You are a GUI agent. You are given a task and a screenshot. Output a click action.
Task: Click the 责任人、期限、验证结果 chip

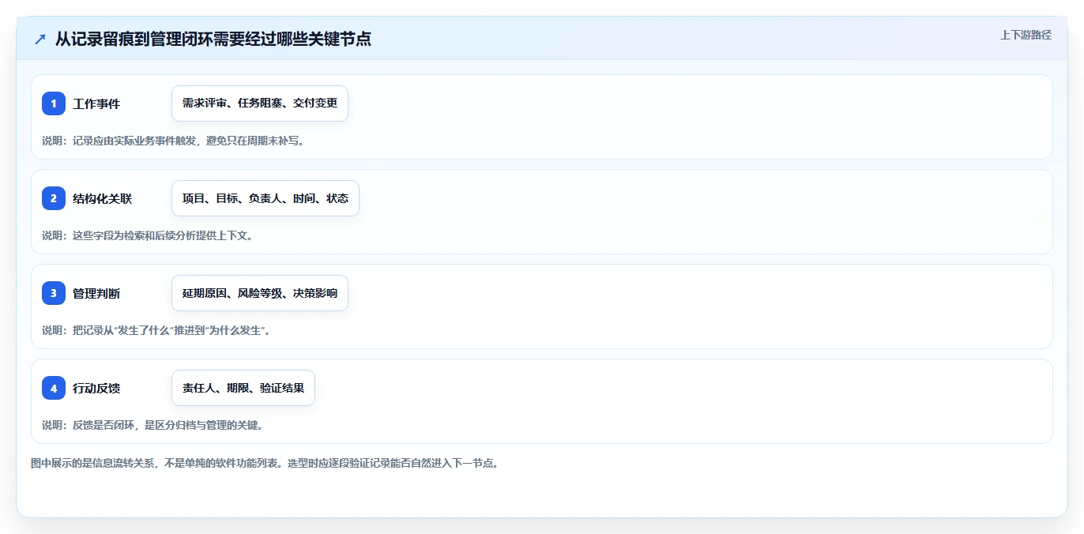243,388
